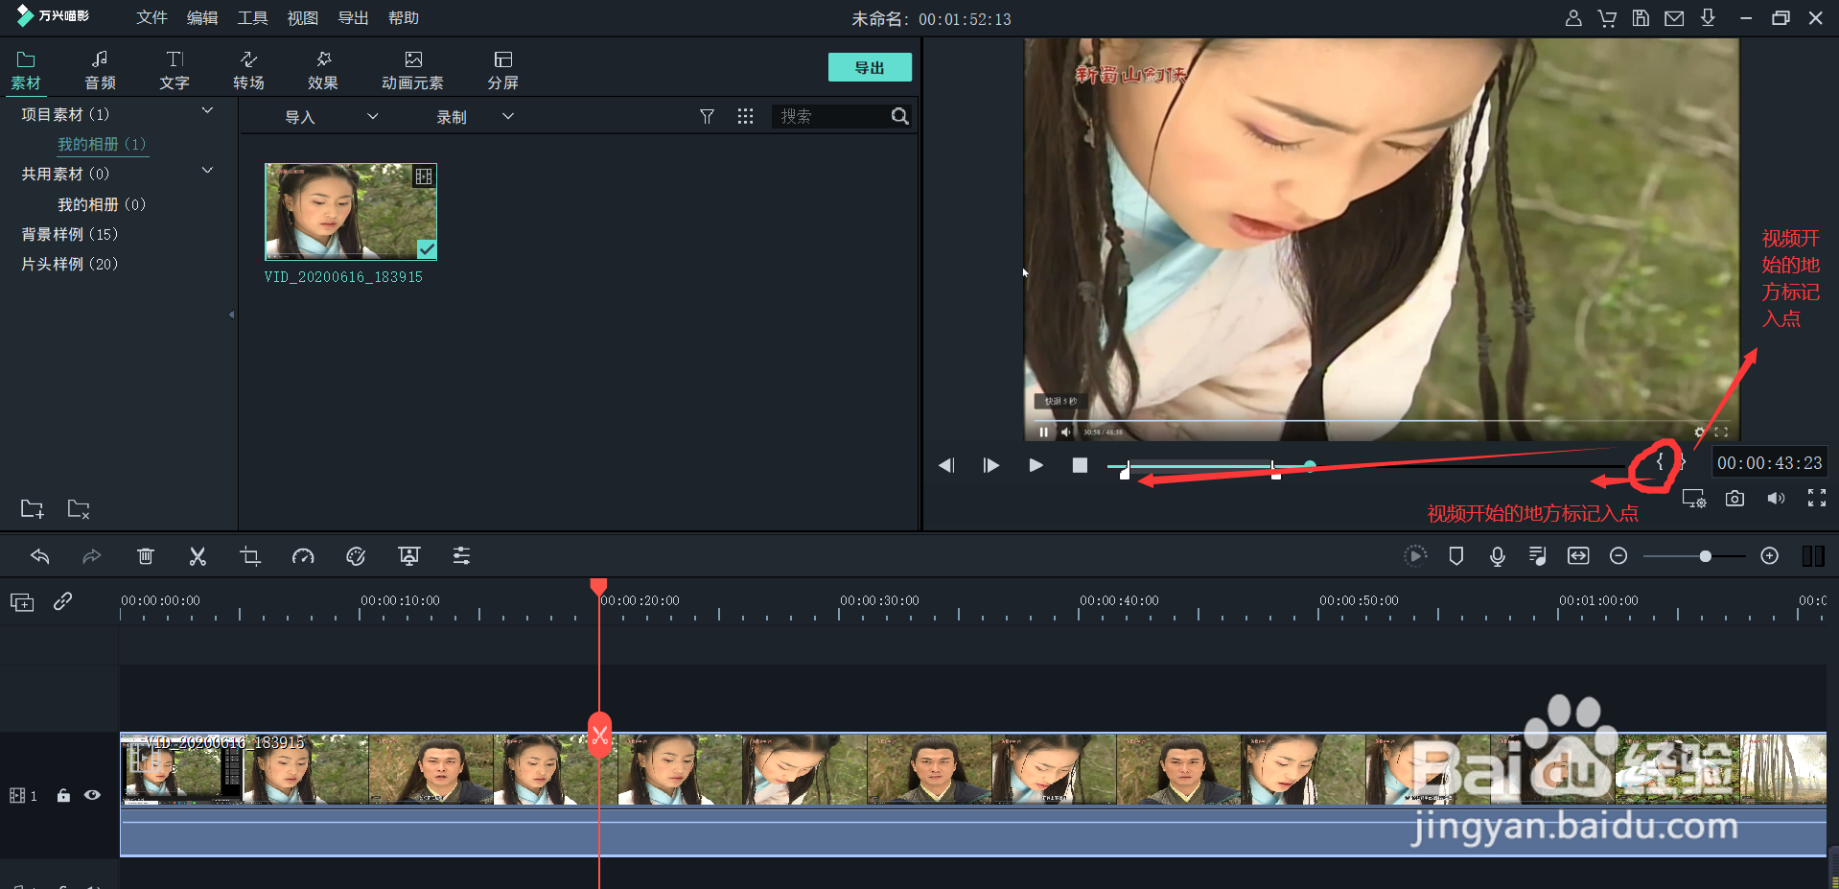
Task: Stop the preview playback
Action: (1080, 465)
